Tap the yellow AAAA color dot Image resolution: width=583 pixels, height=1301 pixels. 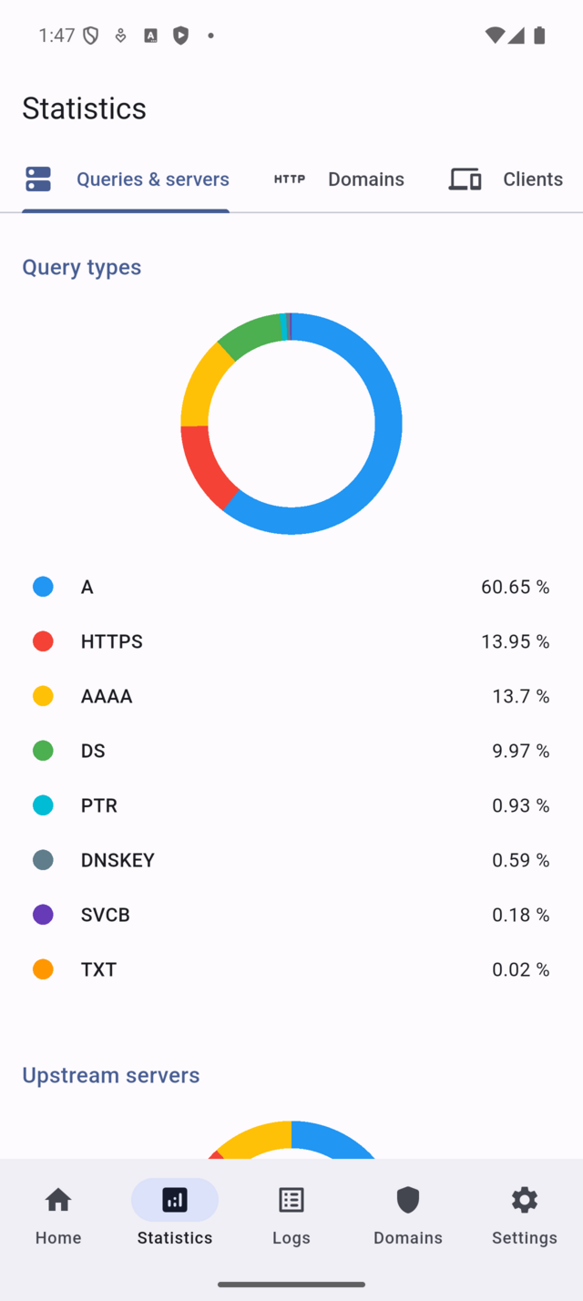tap(43, 696)
